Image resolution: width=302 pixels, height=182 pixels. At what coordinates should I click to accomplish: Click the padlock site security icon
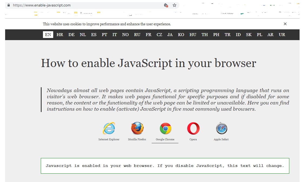point(8,5)
